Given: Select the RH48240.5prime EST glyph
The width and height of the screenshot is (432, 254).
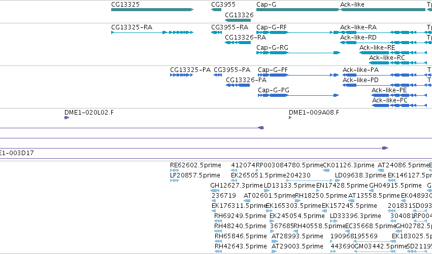Looking at the screenshot, I should click(218, 231).
